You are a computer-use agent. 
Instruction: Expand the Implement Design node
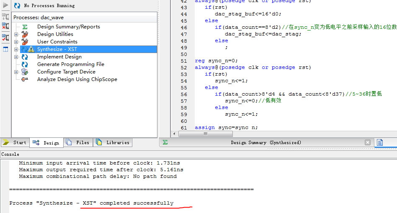pos(16,57)
